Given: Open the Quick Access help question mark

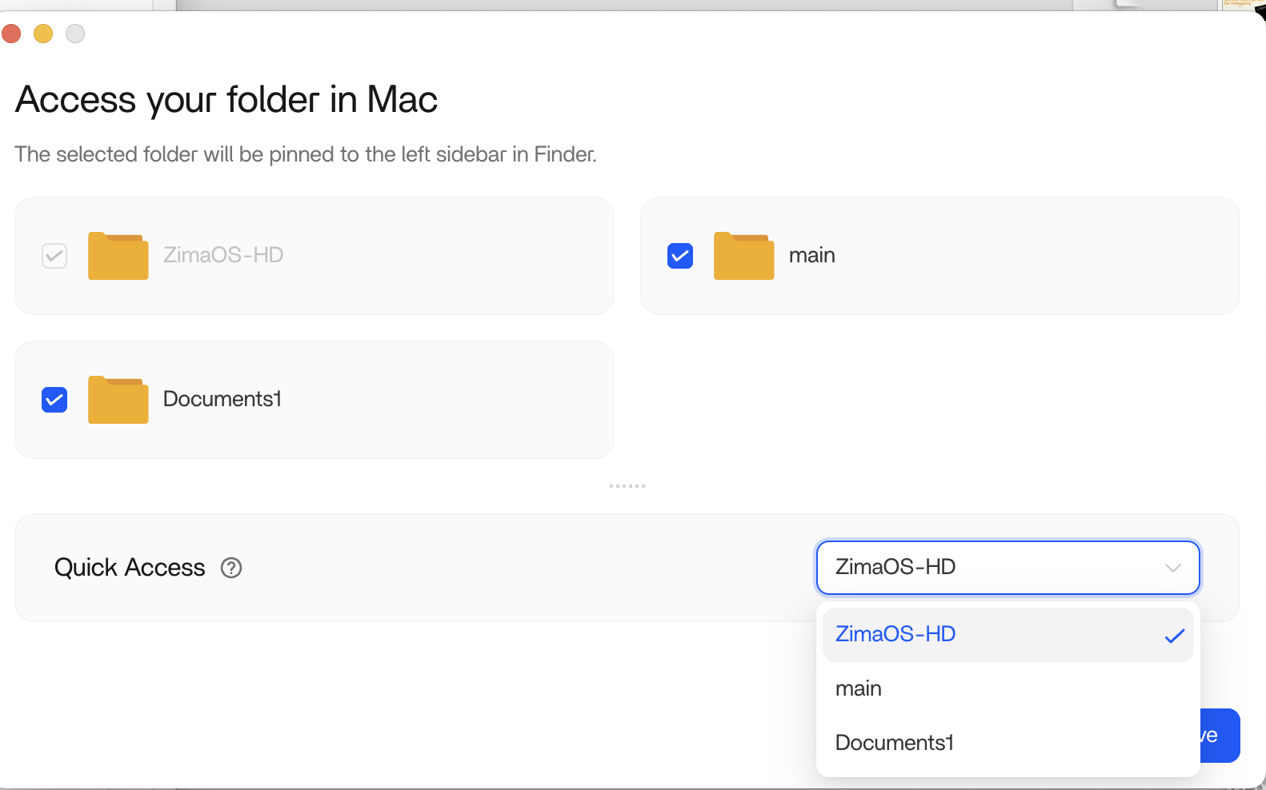Looking at the screenshot, I should 231,568.
